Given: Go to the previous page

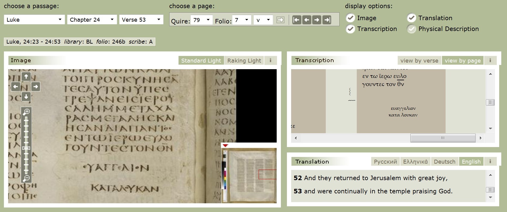Looking at the screenshot, I should point(306,20).
